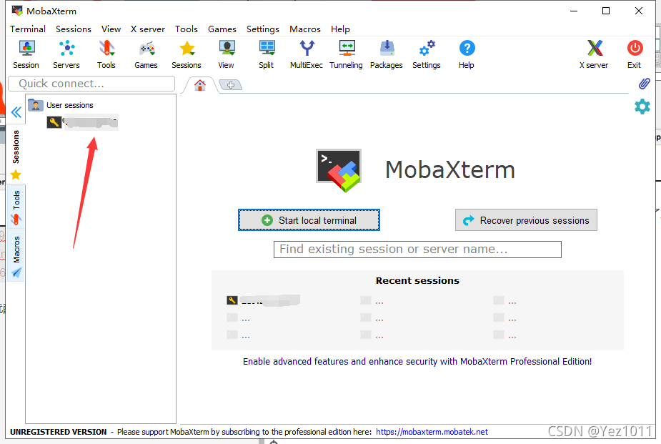The image size is (661, 444).
Task: Open the Terminal menu
Action: [28, 29]
